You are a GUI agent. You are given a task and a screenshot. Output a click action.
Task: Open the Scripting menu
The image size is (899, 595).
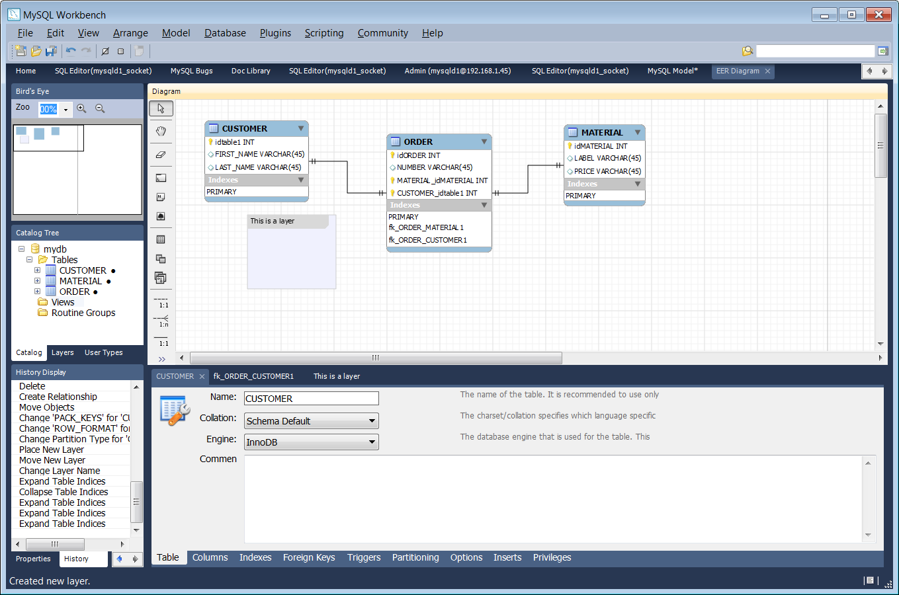324,33
